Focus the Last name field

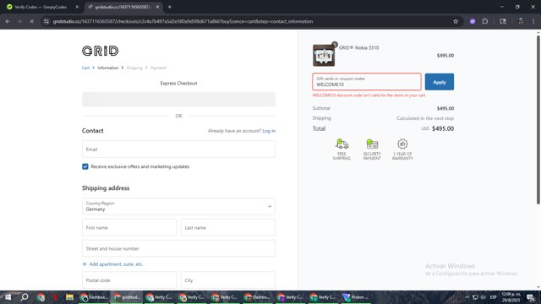click(x=228, y=227)
